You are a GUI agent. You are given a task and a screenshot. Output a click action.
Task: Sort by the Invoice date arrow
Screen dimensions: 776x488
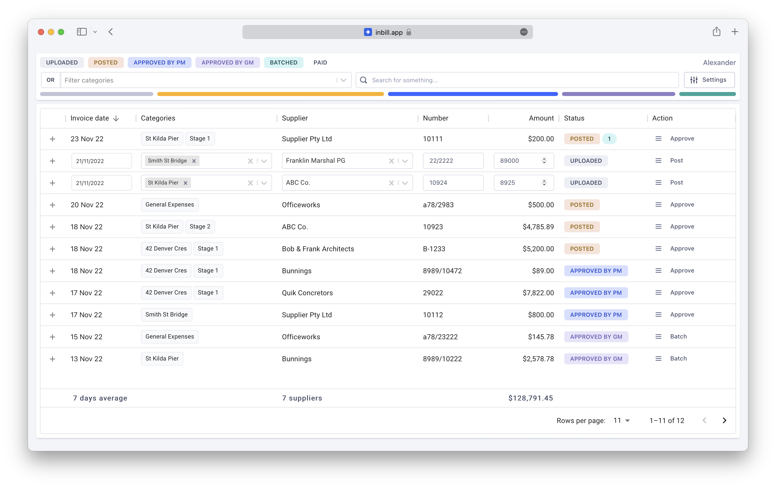click(x=116, y=118)
